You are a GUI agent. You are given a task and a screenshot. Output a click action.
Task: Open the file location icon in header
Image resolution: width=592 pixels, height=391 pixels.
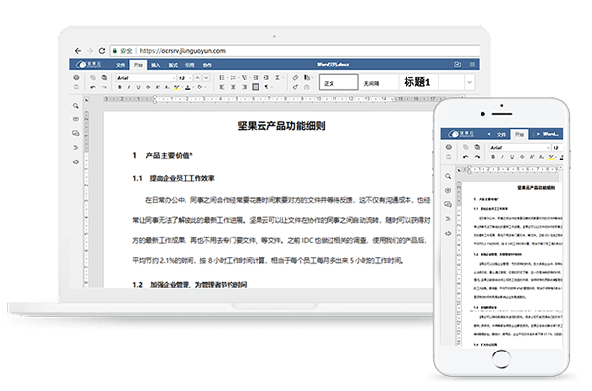(x=457, y=64)
